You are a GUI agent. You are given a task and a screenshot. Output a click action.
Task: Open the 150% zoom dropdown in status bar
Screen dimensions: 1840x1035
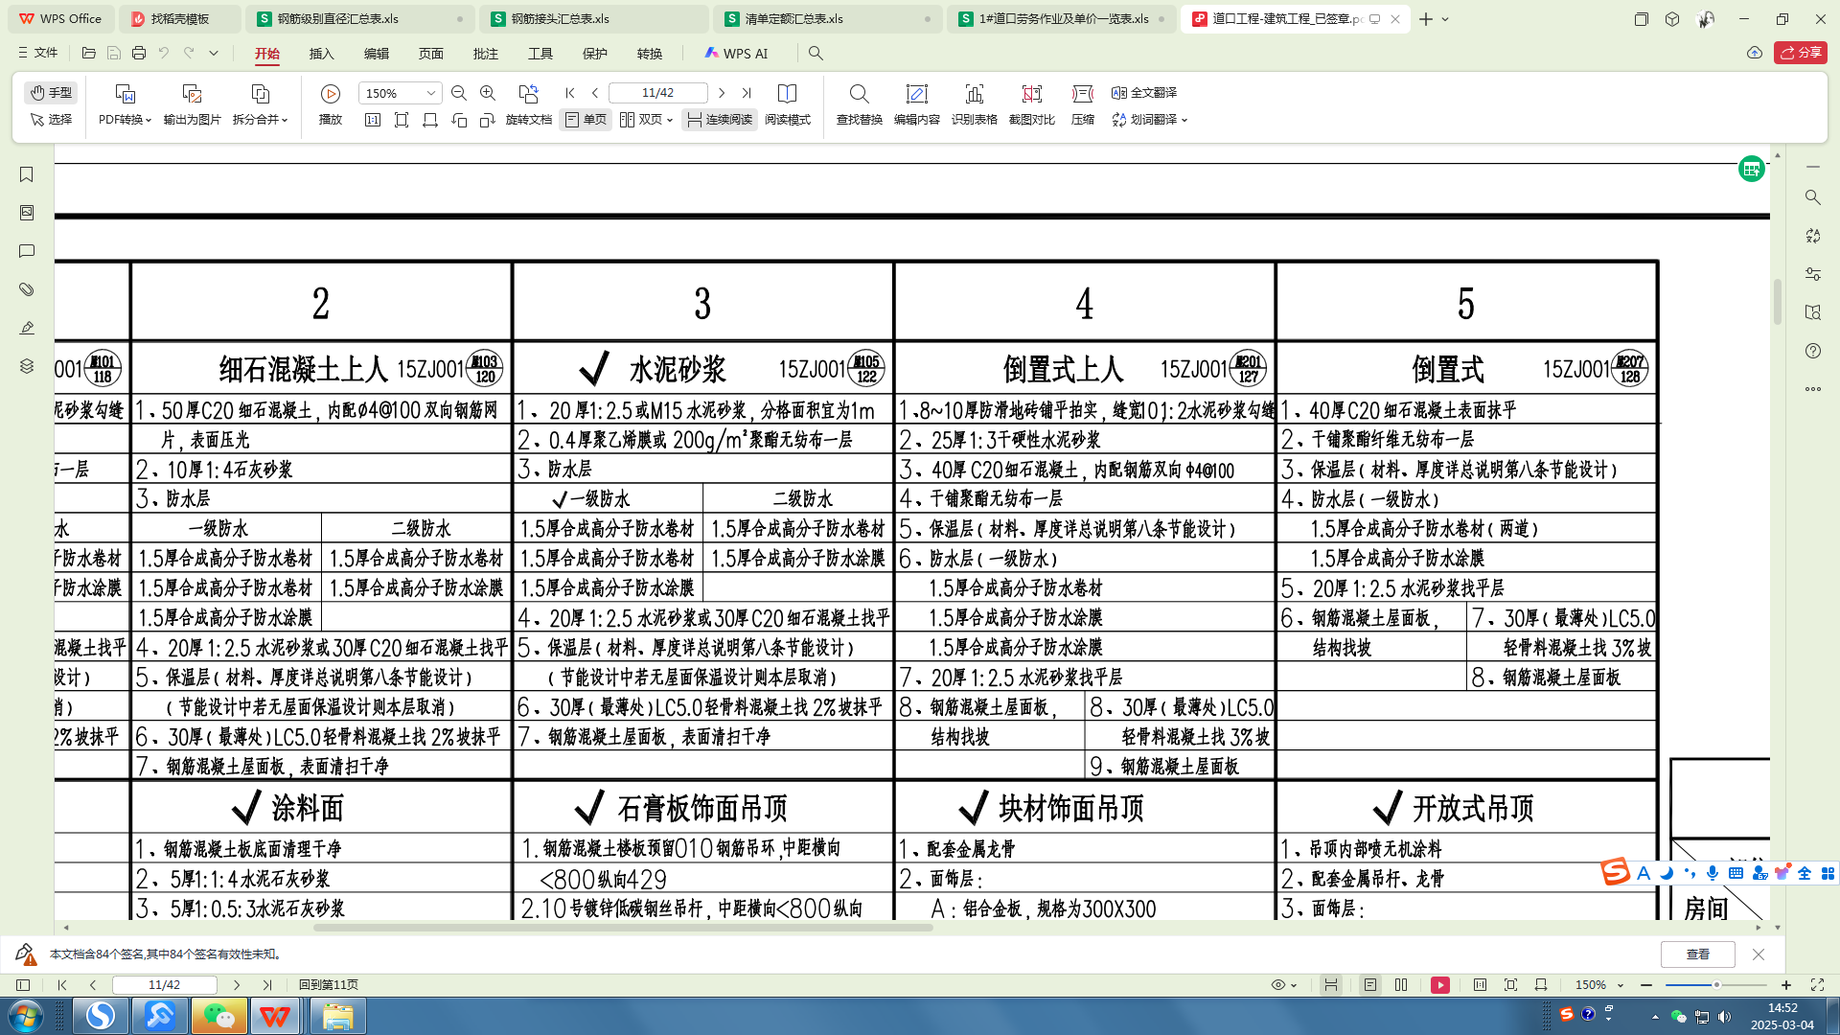click(x=1599, y=985)
